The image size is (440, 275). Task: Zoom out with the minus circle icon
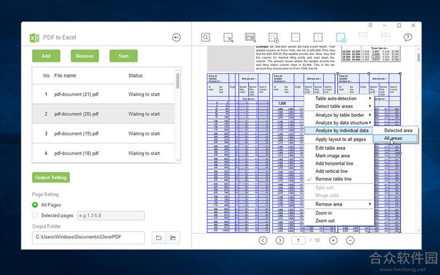[350, 240]
